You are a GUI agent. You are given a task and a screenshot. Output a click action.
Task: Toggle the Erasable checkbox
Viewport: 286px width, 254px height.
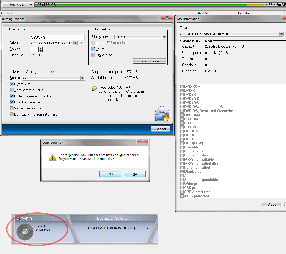click(x=182, y=147)
